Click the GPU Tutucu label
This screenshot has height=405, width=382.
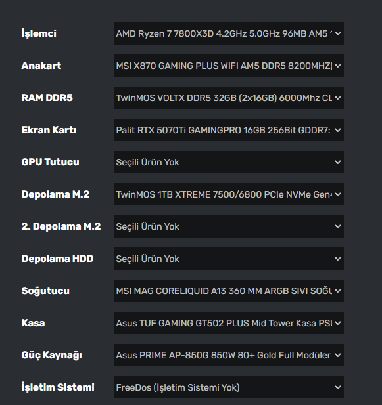click(x=50, y=162)
